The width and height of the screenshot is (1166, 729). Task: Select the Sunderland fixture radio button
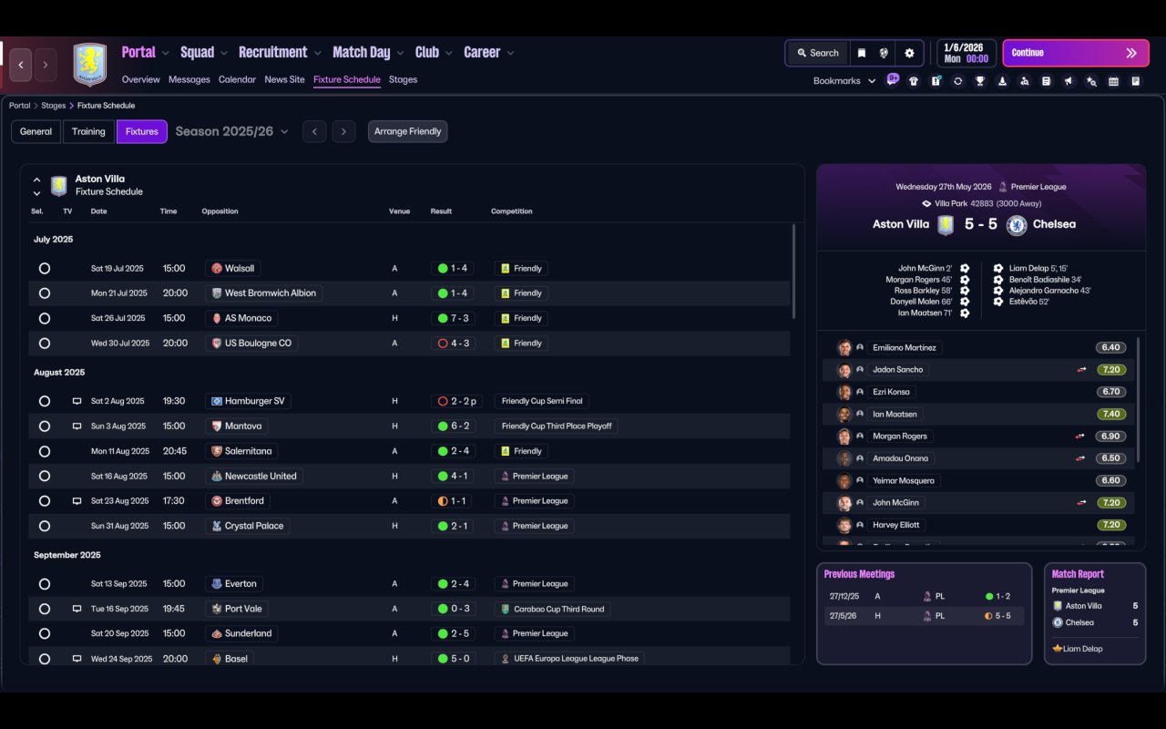[45, 633]
